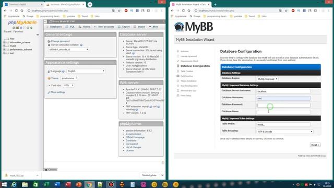Launch Internet Explorer from the taskbar
The image size is (334, 188).
click(14, 184)
